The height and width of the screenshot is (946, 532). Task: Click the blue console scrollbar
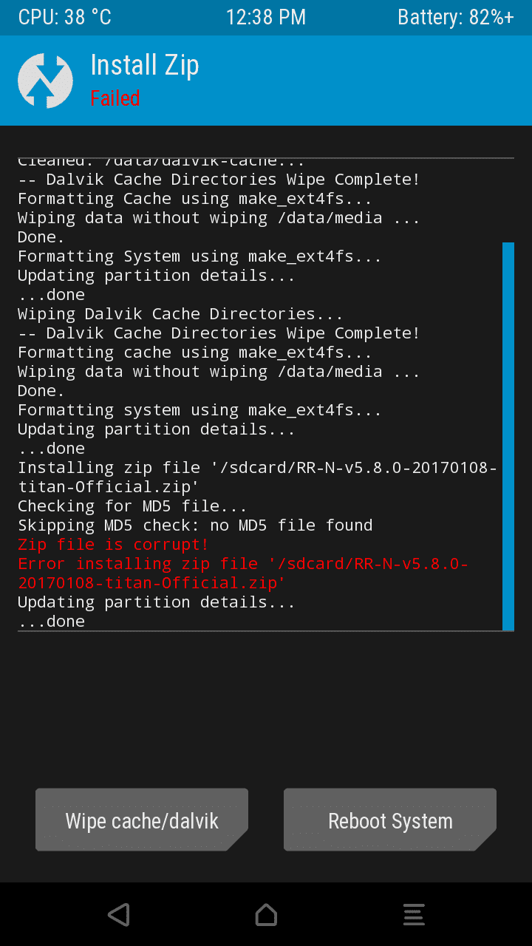pyautogui.click(x=508, y=436)
